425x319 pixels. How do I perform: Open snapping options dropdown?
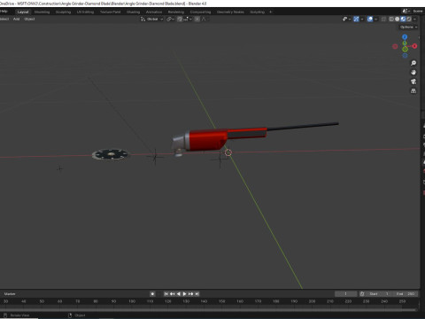[188, 19]
